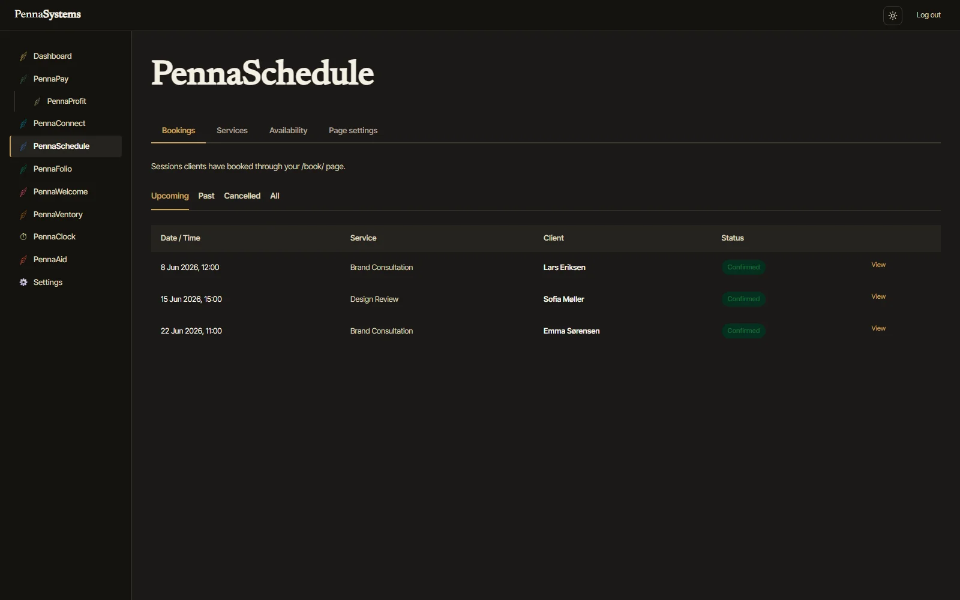
Task: Toggle the light/dark theme sun button
Action: (893, 16)
